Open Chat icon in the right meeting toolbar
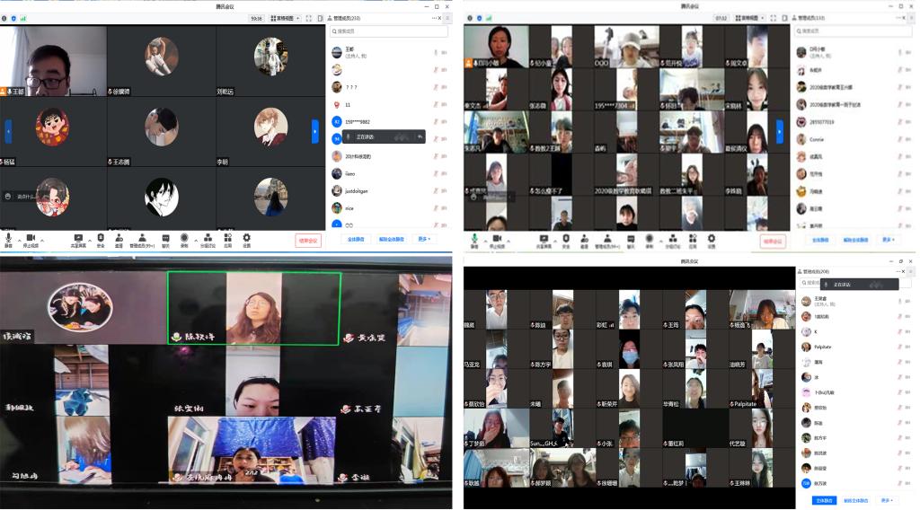920x510 pixels. click(x=630, y=240)
